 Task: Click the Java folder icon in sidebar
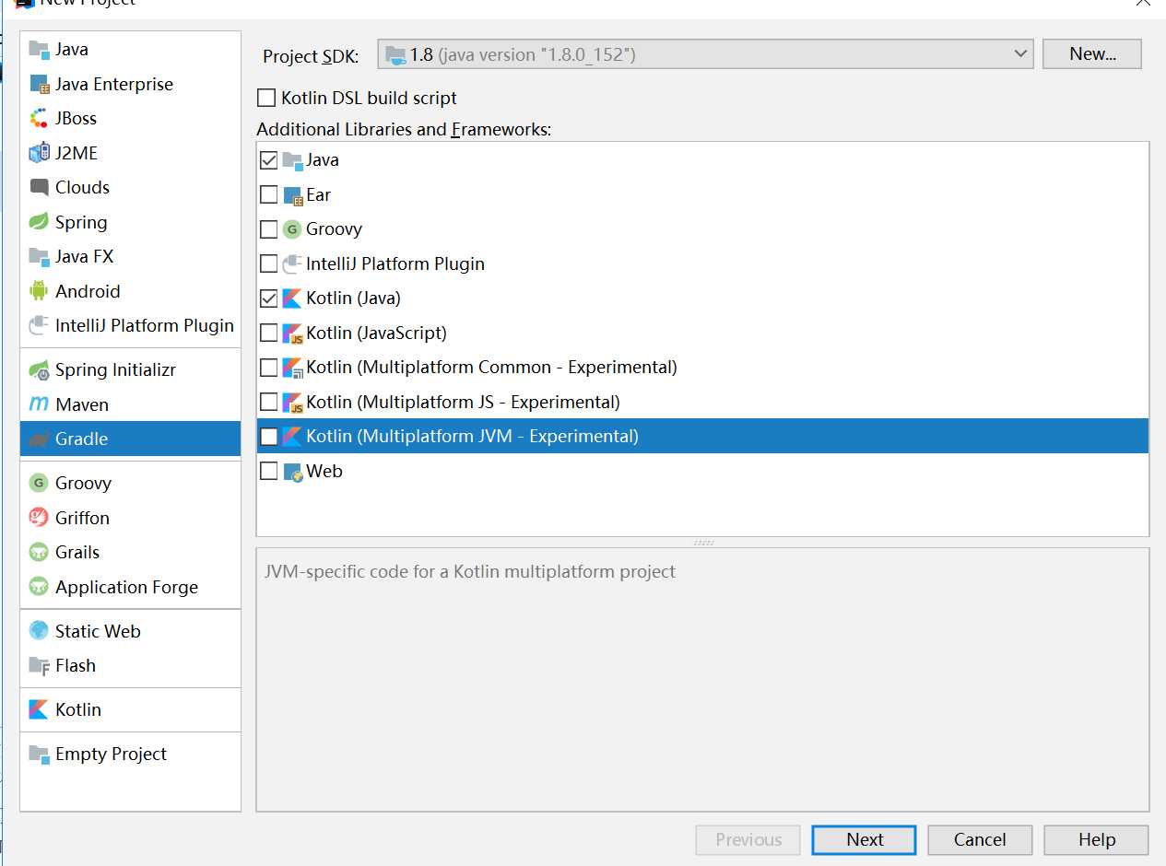39,50
